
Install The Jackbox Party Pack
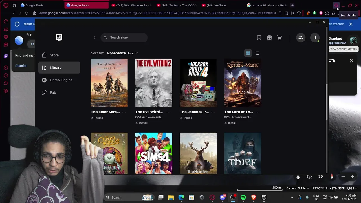(186, 118)
